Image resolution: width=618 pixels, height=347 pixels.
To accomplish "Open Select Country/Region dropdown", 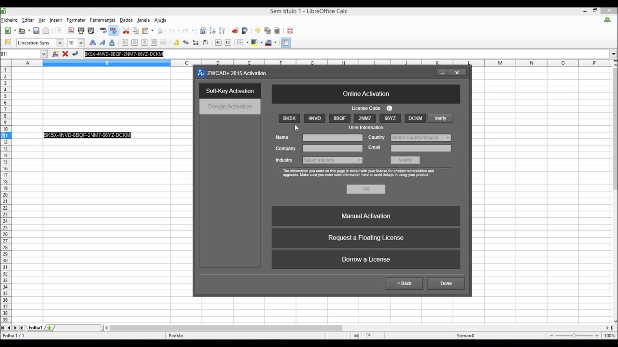I will pos(421,138).
